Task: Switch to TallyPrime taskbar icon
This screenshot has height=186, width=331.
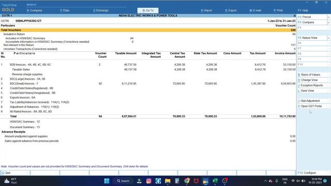Action: pyautogui.click(x=205, y=181)
